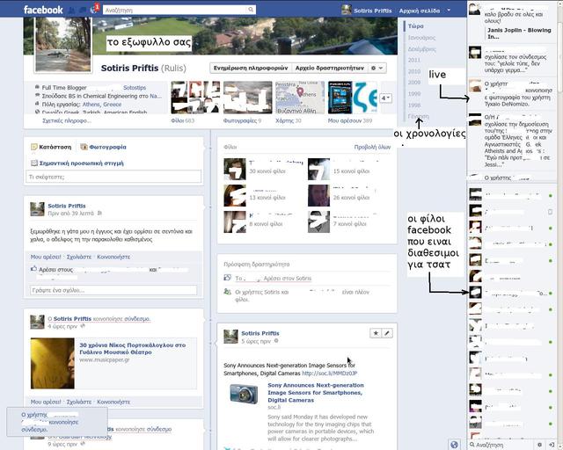Click the globe icon at bottom right
The image size is (563, 450).
click(x=454, y=445)
